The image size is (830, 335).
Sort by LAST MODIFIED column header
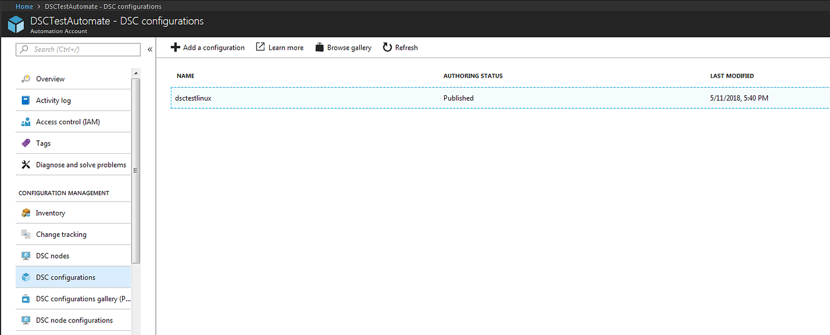(x=732, y=76)
